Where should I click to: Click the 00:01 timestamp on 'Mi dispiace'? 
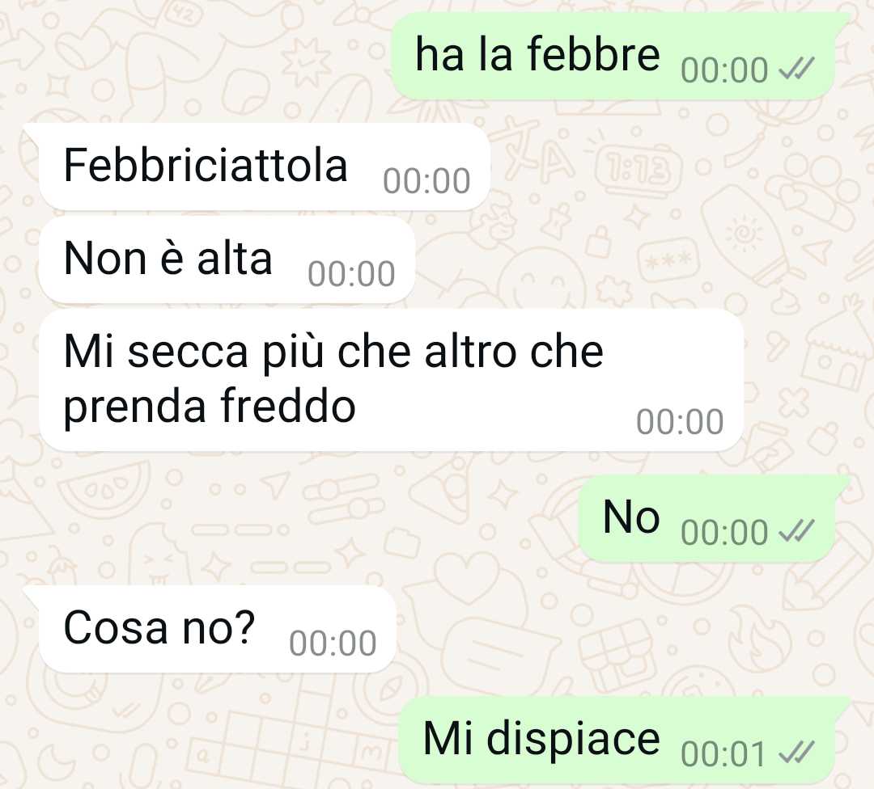(723, 754)
